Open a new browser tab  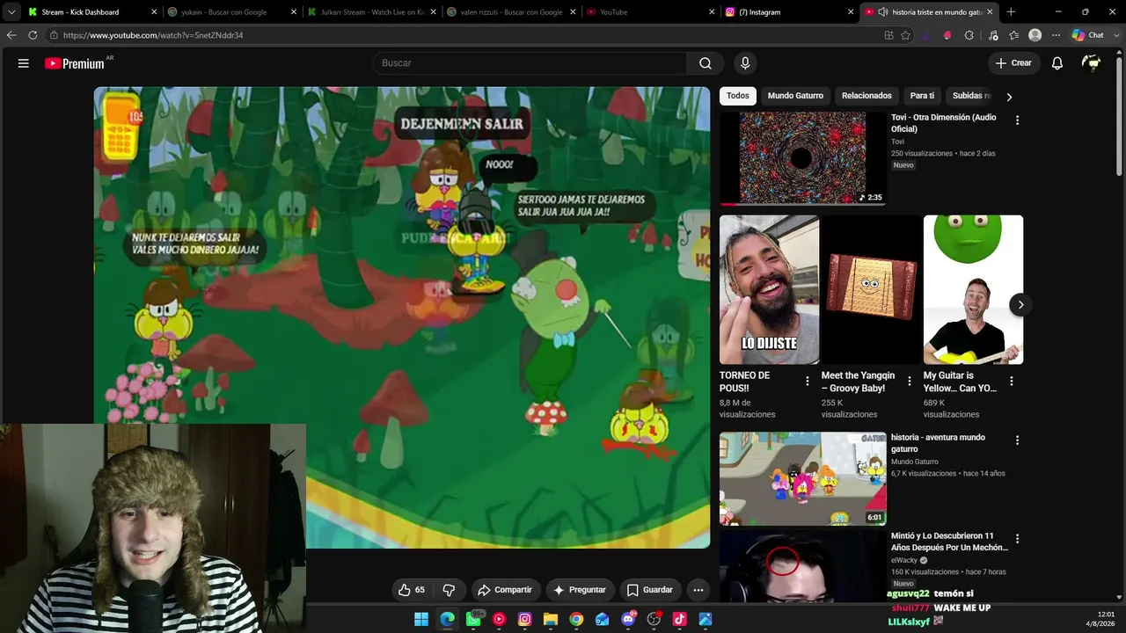coord(1011,12)
